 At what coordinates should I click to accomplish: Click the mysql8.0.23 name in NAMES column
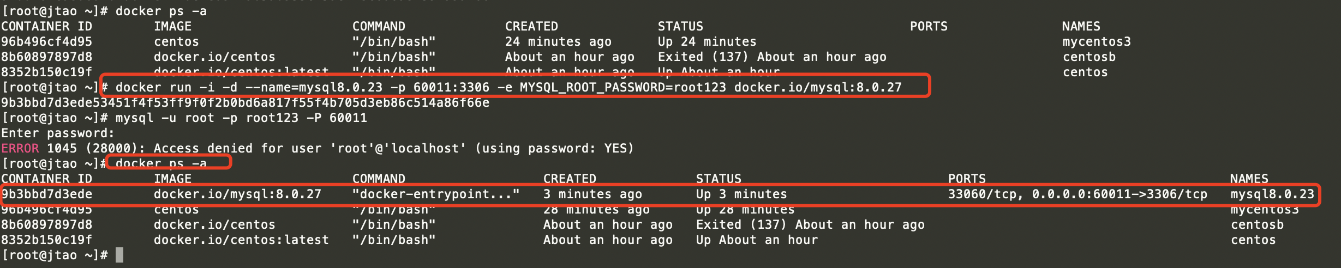[1272, 194]
